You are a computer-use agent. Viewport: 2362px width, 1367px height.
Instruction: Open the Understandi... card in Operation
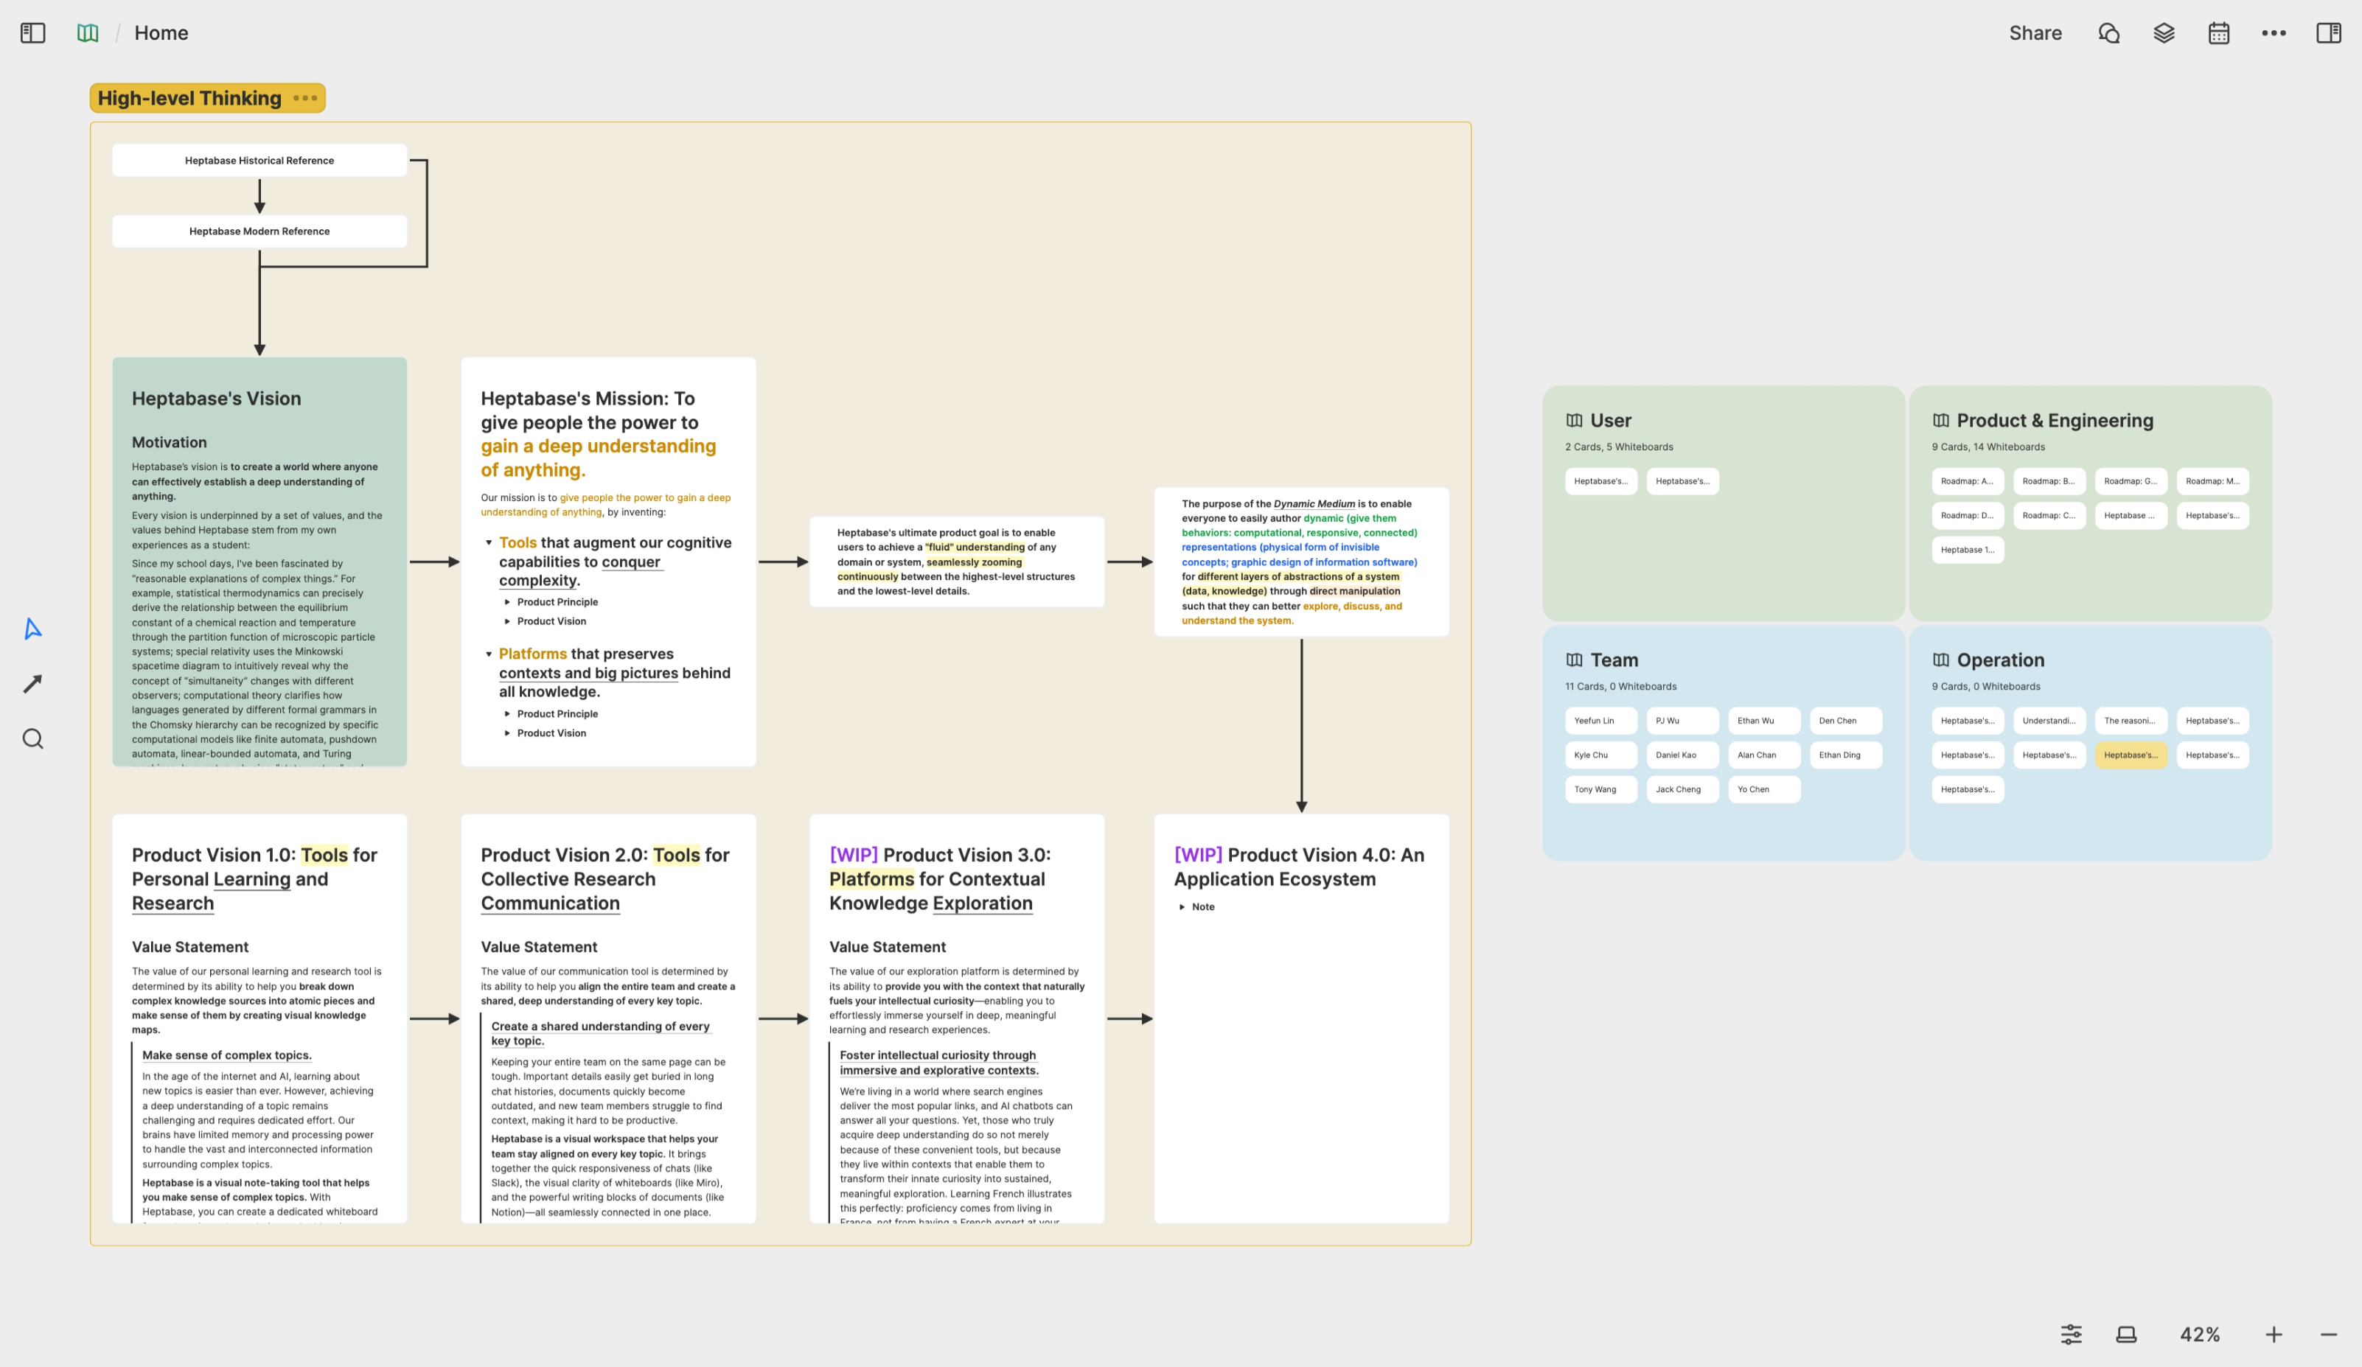tap(2049, 721)
